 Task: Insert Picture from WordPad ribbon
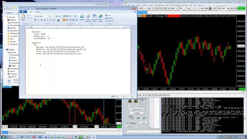(82, 17)
